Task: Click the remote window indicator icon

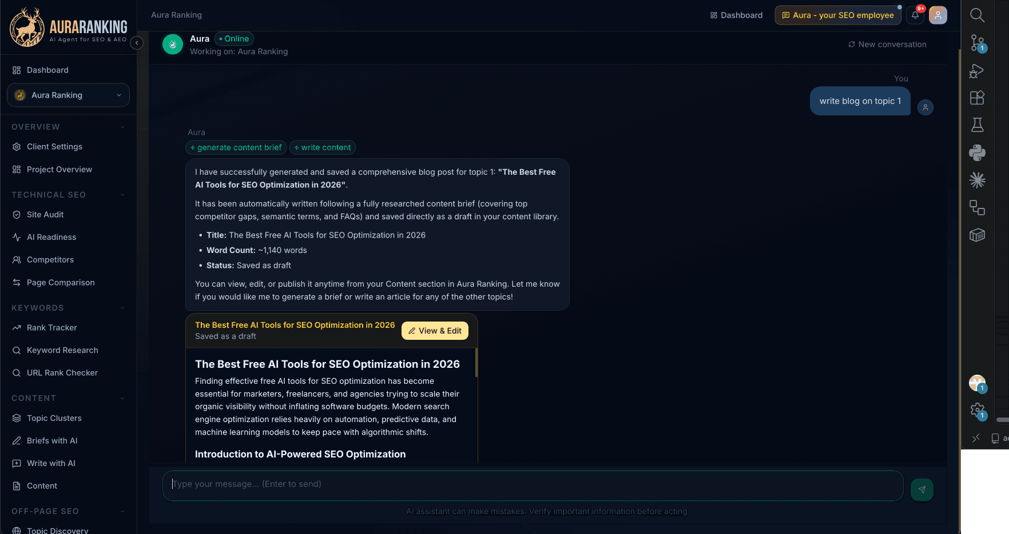Action: click(976, 438)
